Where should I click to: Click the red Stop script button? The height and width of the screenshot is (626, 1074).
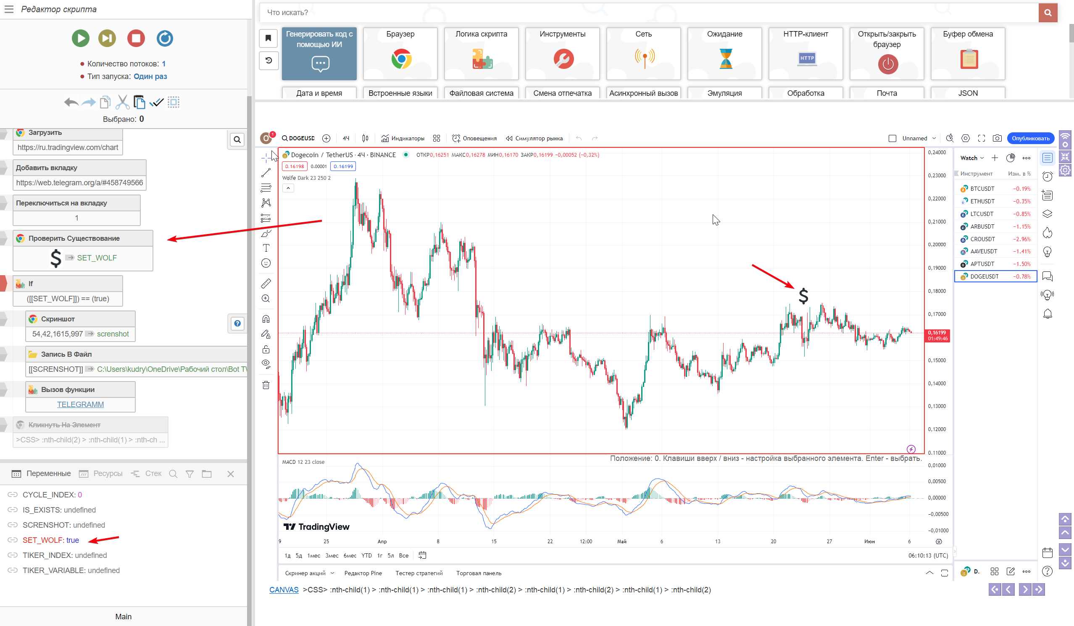click(x=136, y=38)
